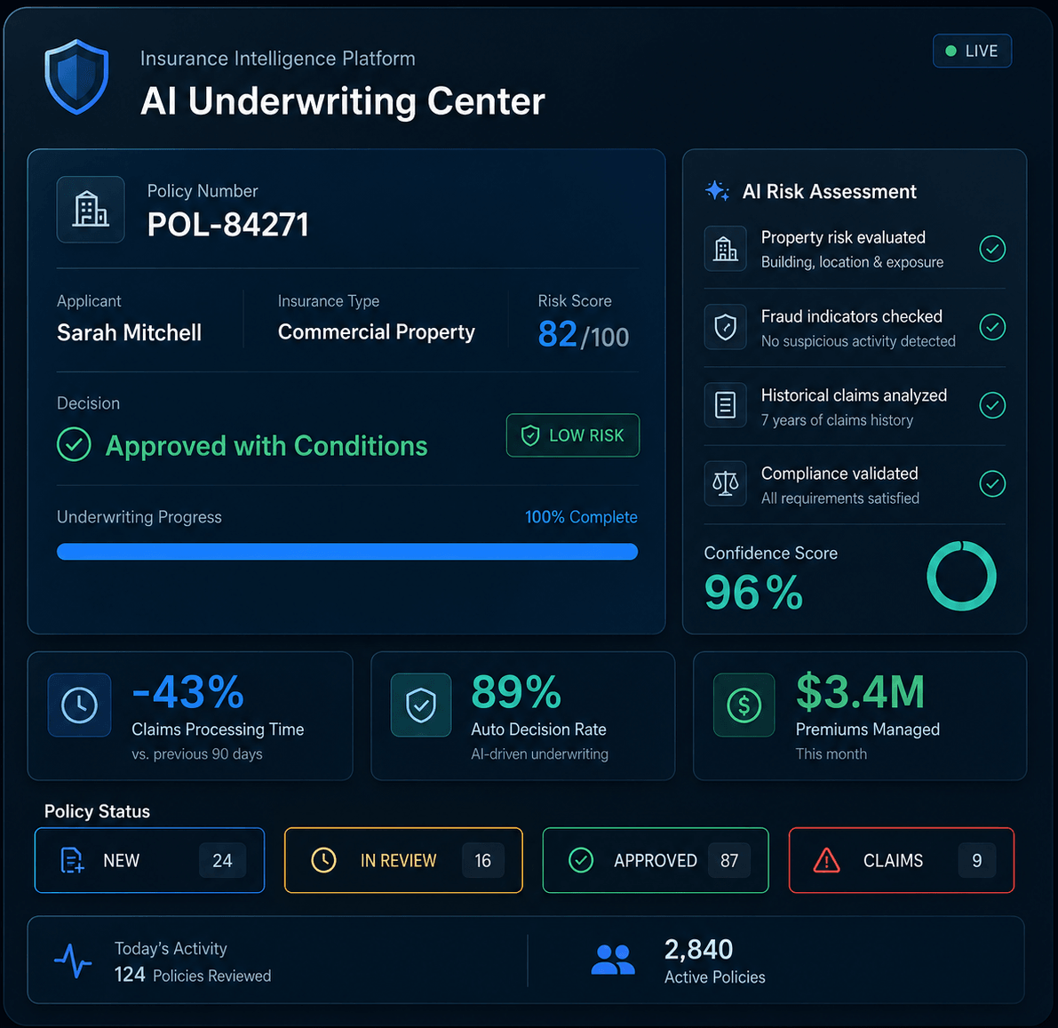The height and width of the screenshot is (1028, 1058).
Task: Click Building, location & exposure text
Action: pos(852,263)
